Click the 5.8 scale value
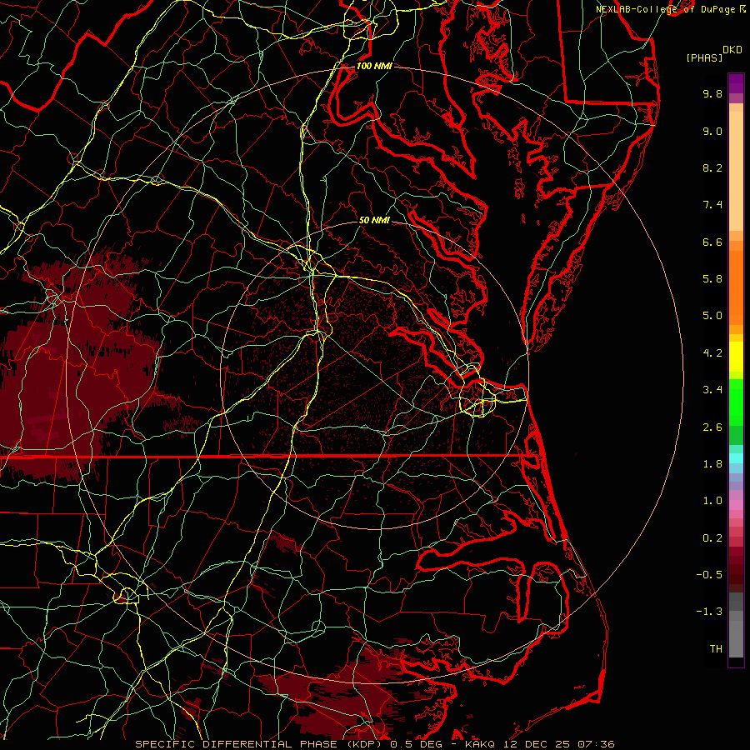750x750 pixels. 712,279
